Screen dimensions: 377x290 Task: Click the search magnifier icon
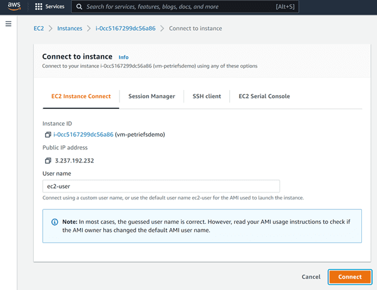click(x=79, y=7)
